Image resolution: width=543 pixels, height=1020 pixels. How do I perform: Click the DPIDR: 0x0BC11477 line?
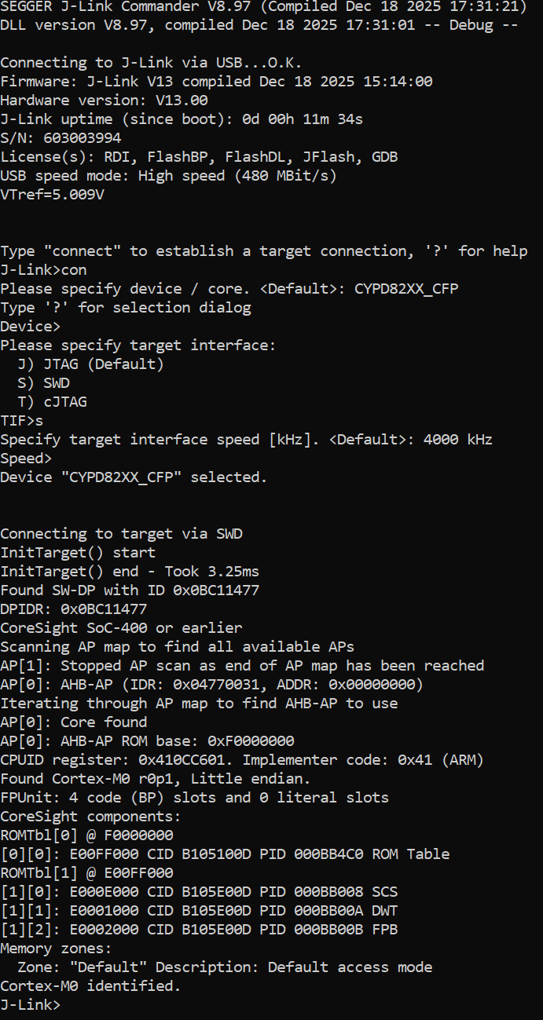pyautogui.click(x=74, y=609)
